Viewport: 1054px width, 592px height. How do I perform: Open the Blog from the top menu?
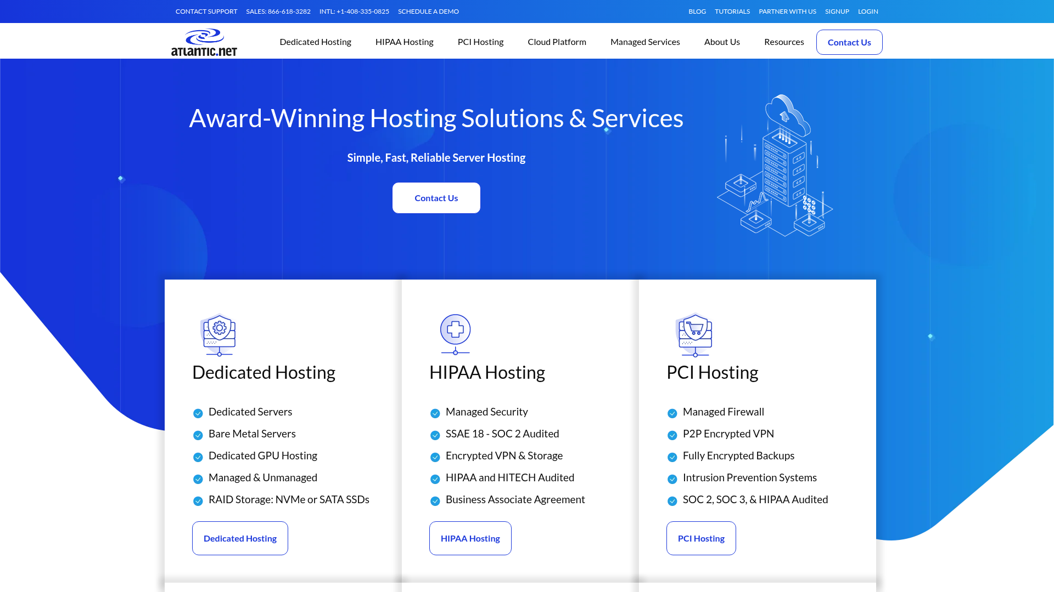point(697,11)
